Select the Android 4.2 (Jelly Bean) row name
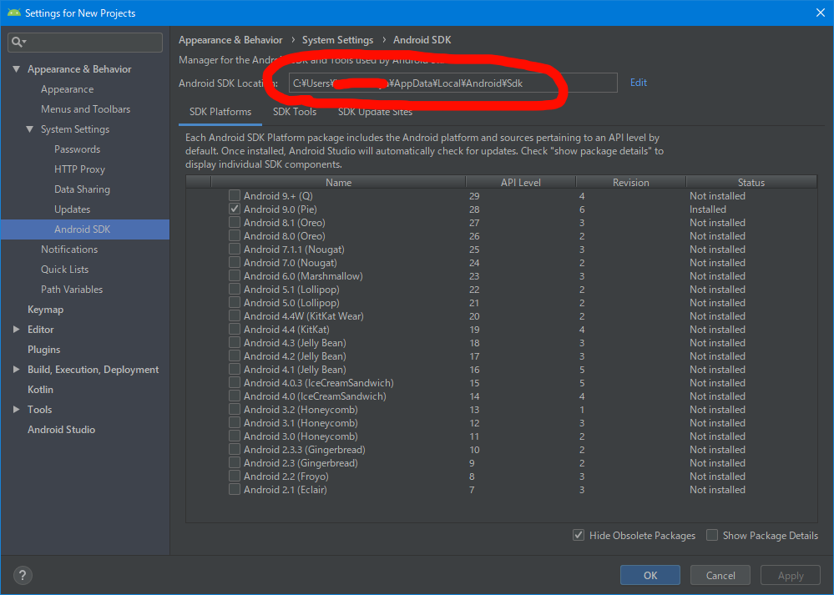The height and width of the screenshot is (595, 834). point(295,355)
